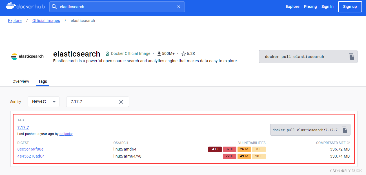Click the tag filter field with 7.17.7
The height and width of the screenshot is (175, 366).
click(97, 102)
